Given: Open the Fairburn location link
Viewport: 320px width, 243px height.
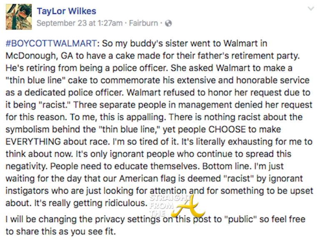Looking at the screenshot, I should 144,23.
